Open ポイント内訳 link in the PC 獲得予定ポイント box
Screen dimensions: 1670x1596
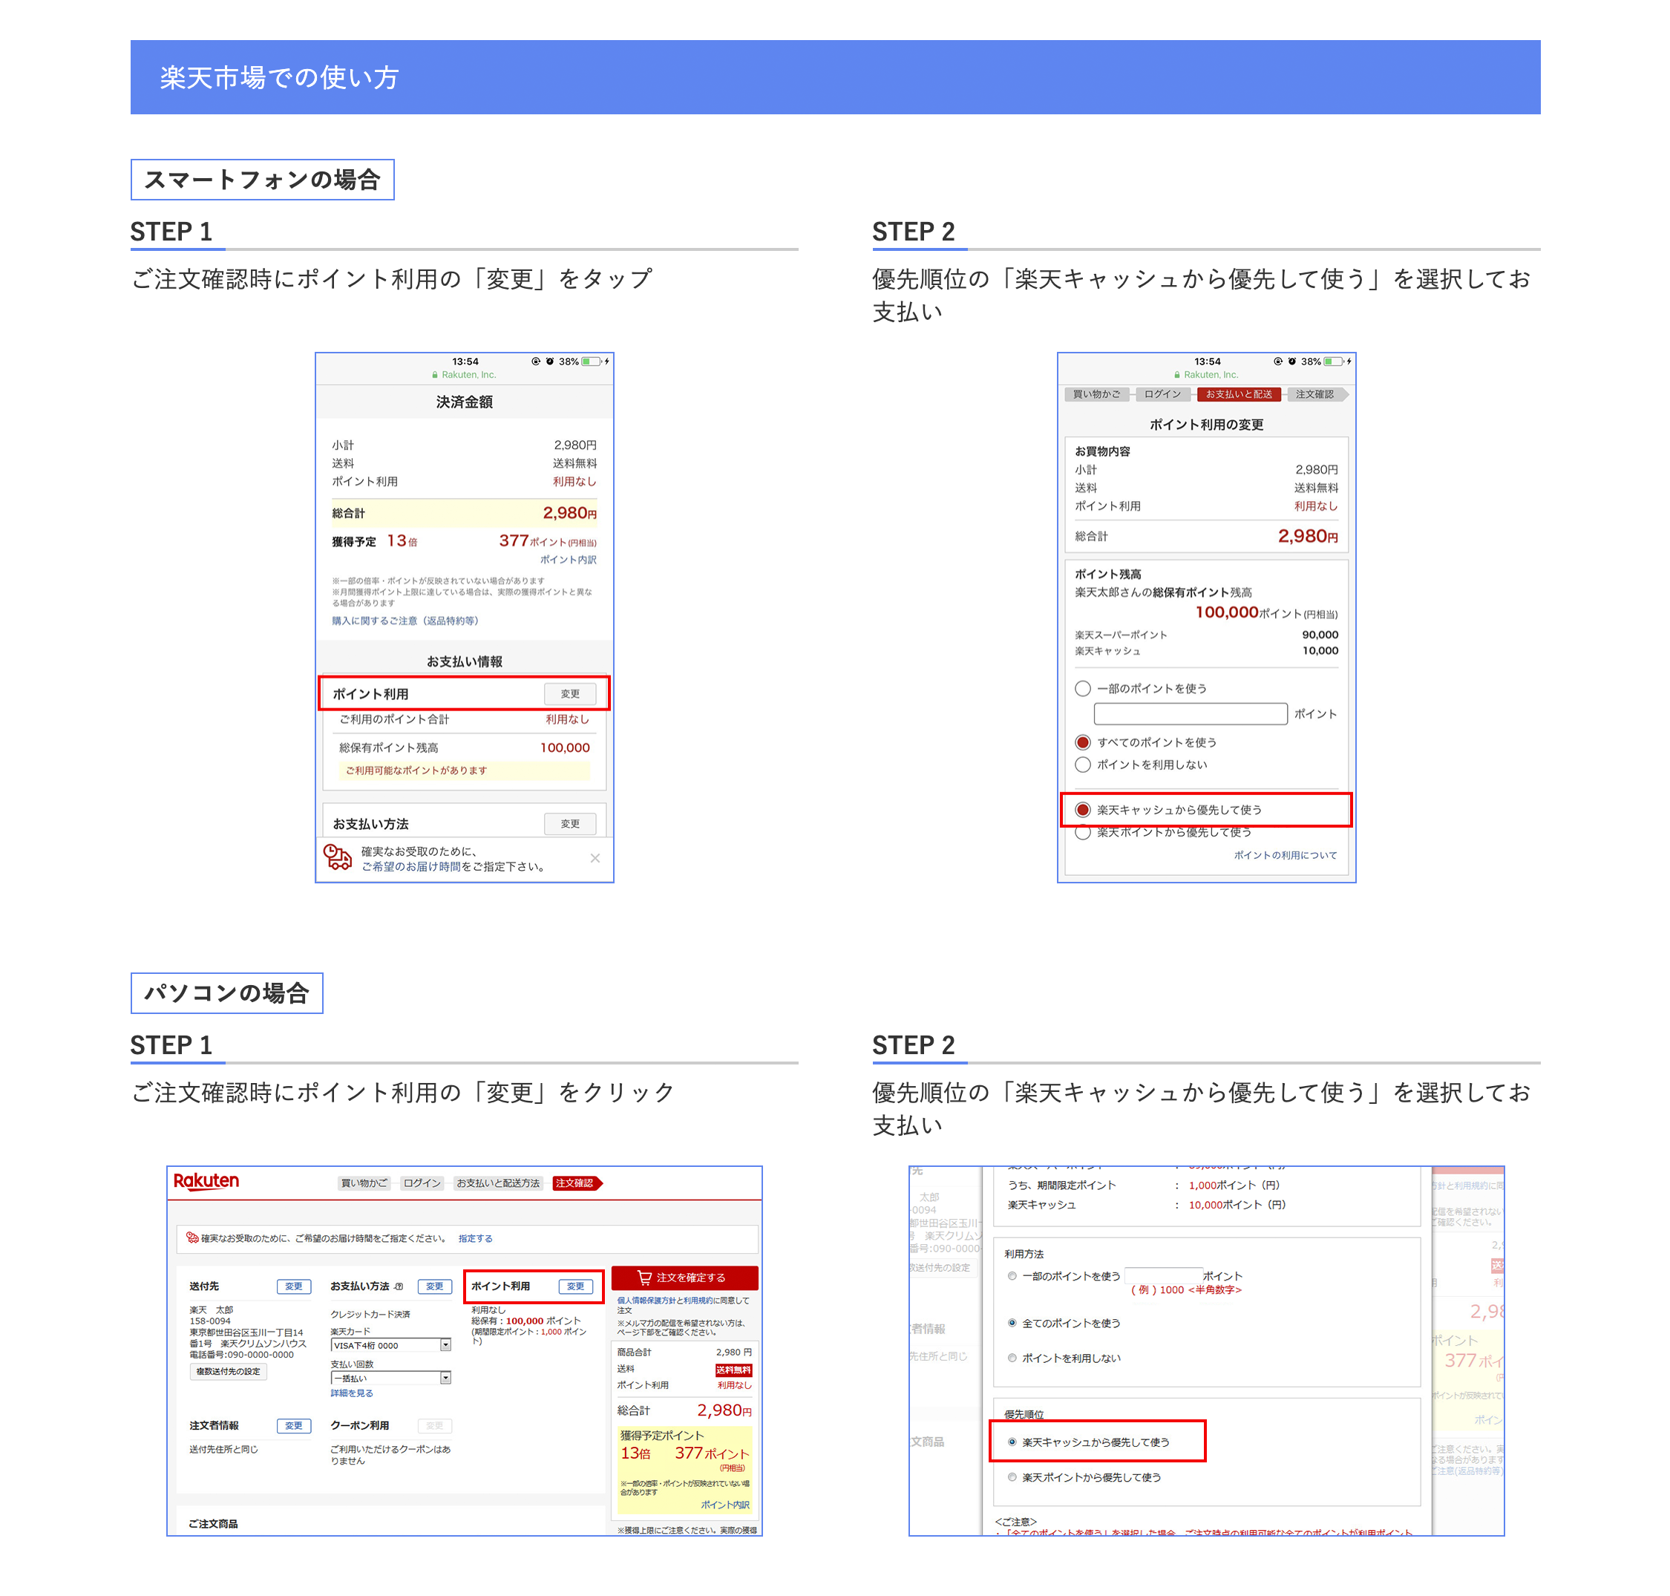point(725,1505)
